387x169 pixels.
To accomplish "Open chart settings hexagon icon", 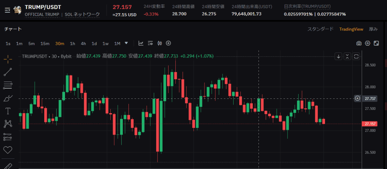I will point(367,43).
